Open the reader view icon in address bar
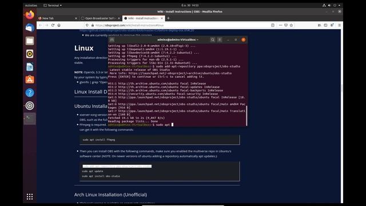Viewport: 366px width, 206px height. 273,25
